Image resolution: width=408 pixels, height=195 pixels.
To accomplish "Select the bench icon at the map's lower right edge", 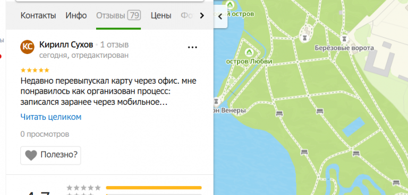I will point(396,183).
